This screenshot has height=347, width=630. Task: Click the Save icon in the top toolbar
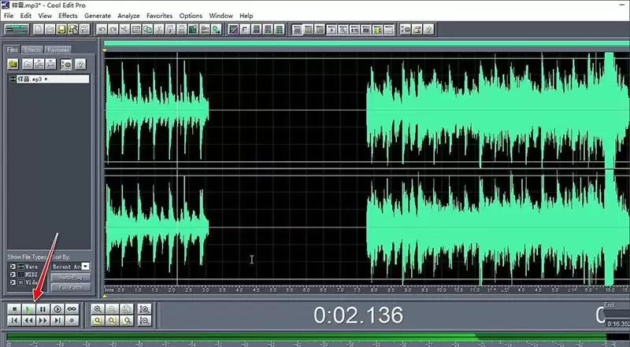[x=61, y=29]
